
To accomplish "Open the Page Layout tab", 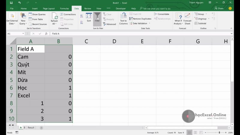I will point(49,9).
